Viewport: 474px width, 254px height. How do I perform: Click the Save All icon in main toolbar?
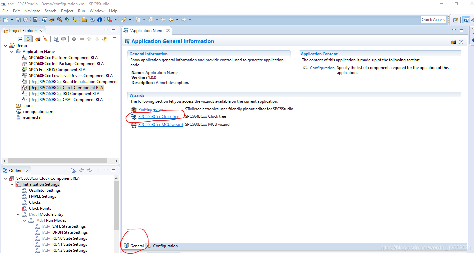click(x=25, y=20)
